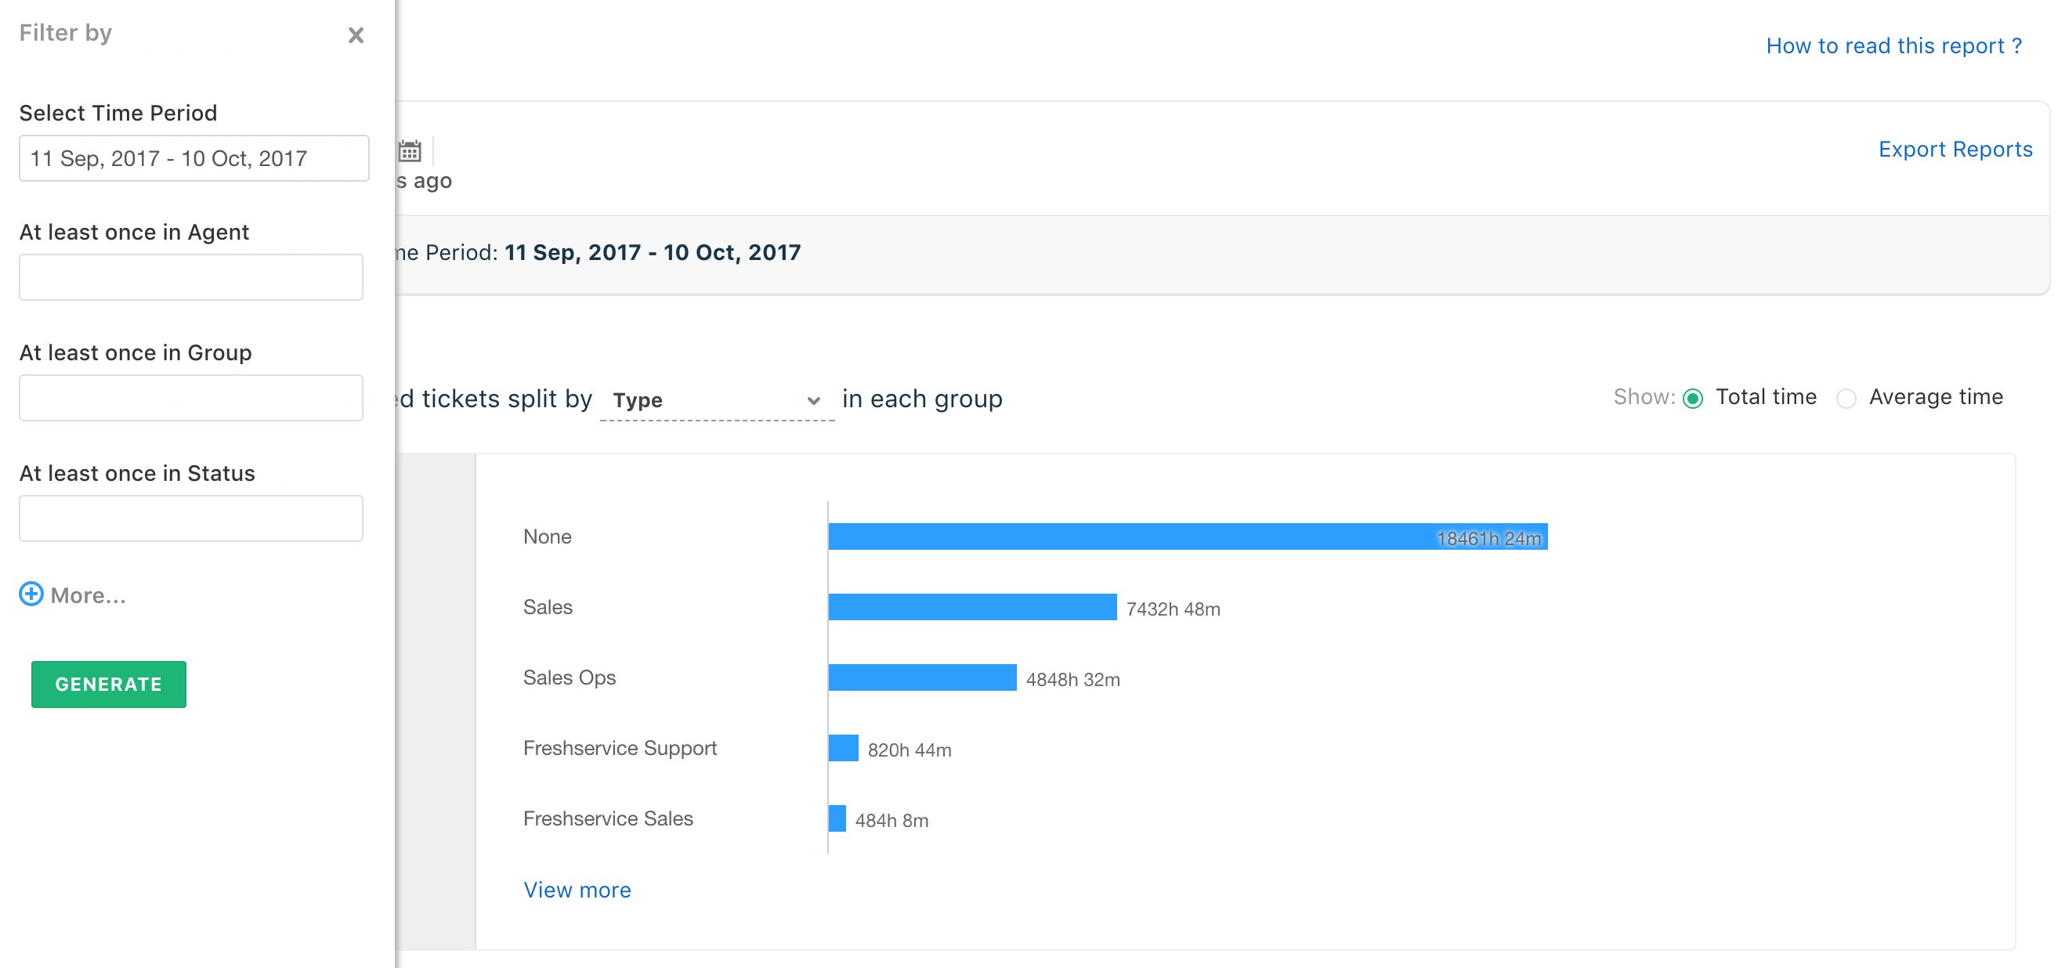Screen dimensions: 2065x968
Task: Click the Freshservice Support bar
Action: 844,748
